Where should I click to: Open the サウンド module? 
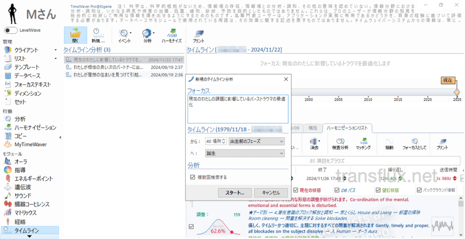click(x=23, y=196)
